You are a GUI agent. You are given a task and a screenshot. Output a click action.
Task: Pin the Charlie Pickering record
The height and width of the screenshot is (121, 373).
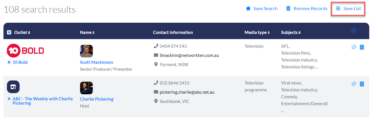[354, 84]
